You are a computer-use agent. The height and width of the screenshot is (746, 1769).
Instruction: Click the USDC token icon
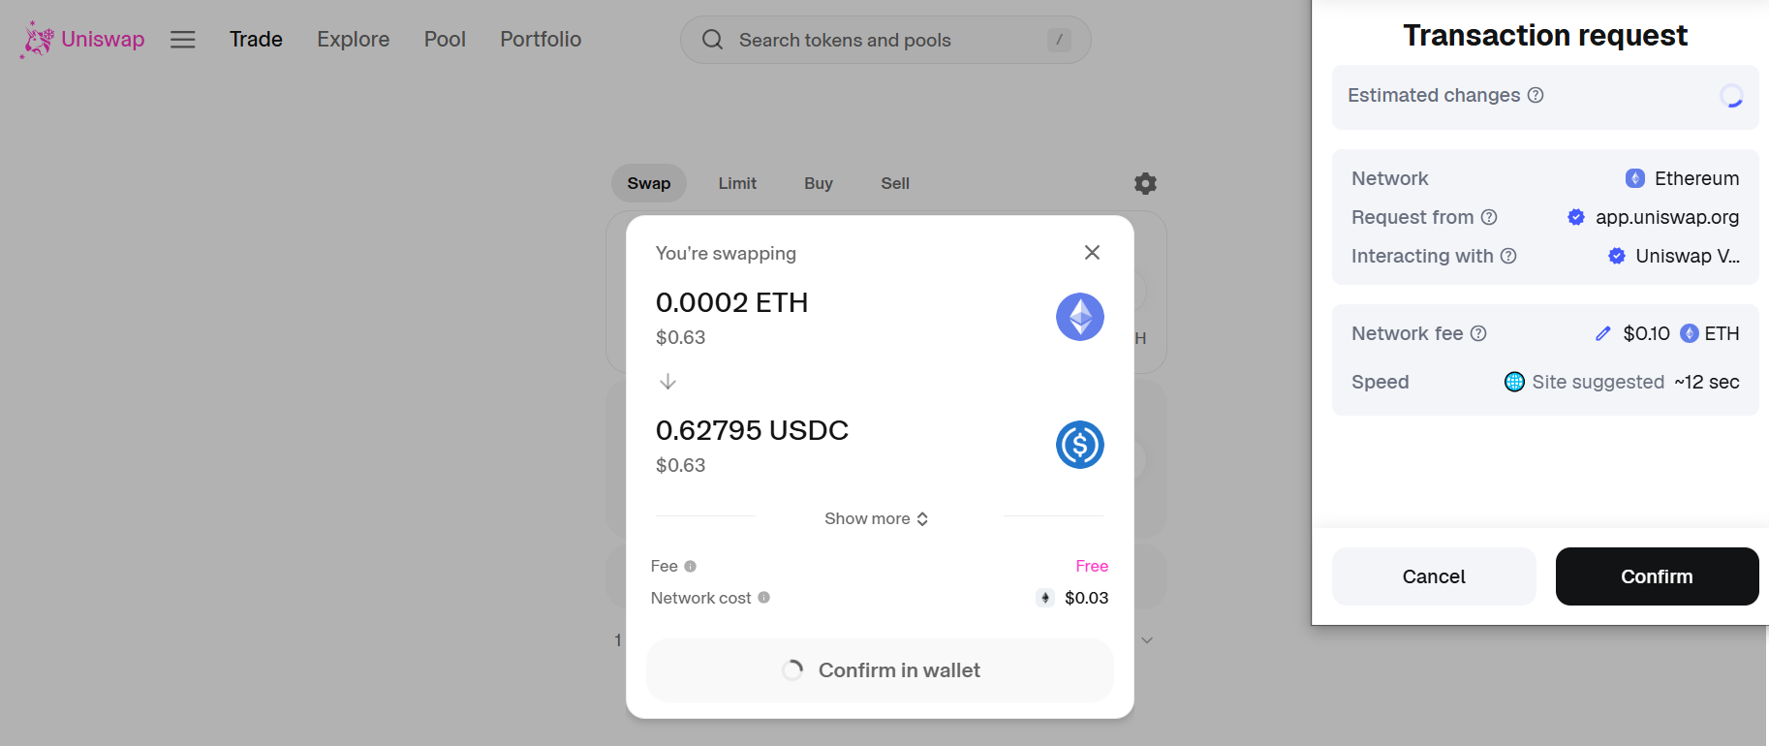coord(1079,446)
